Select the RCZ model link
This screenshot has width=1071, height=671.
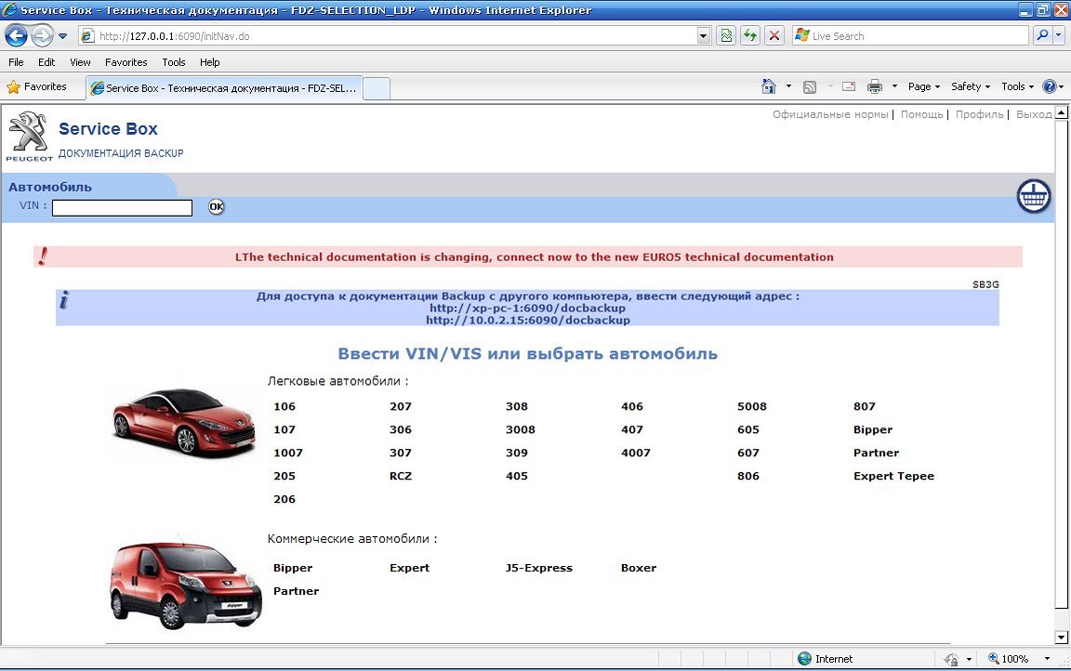[401, 476]
